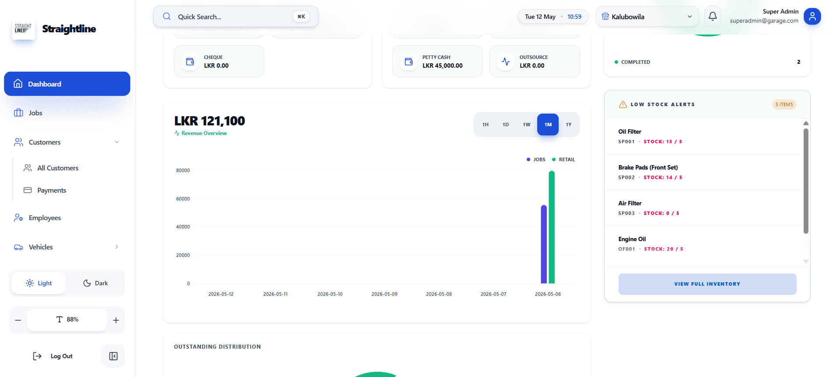
Task: Switch to Dark theme
Action: tap(95, 283)
